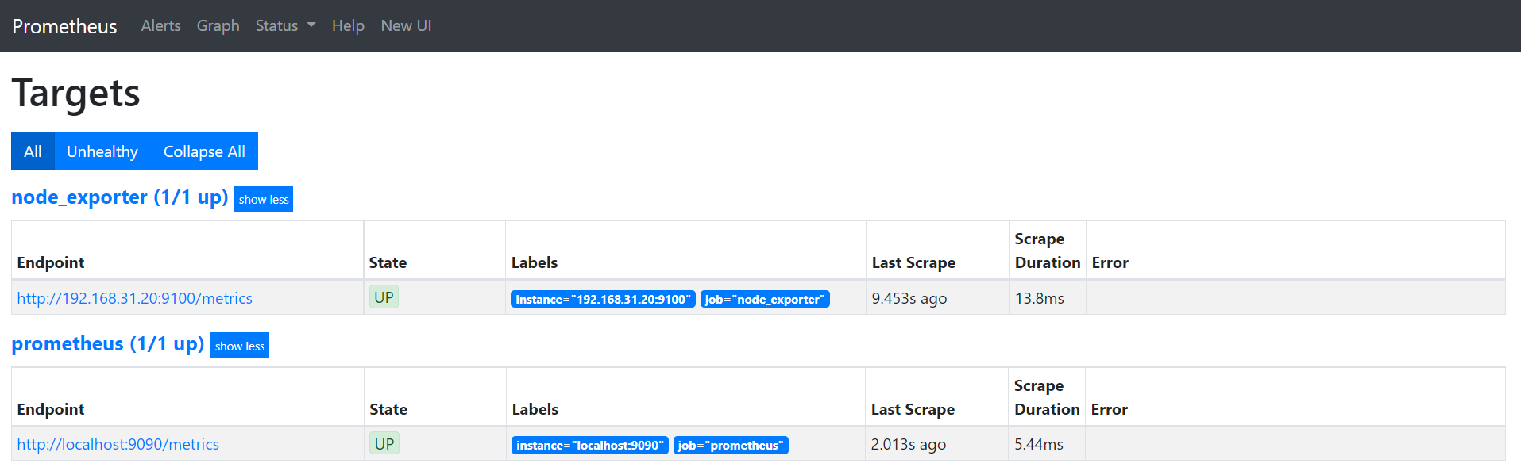Open http://localhost:9090/metrics endpoint link
The image size is (1521, 467).
tap(118, 444)
